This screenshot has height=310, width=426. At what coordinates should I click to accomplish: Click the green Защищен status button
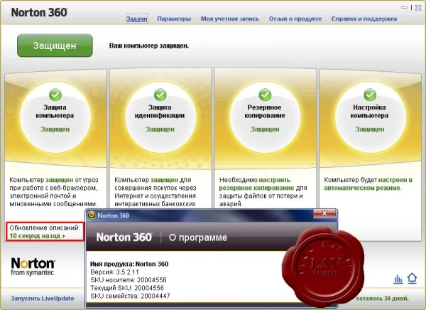point(55,46)
